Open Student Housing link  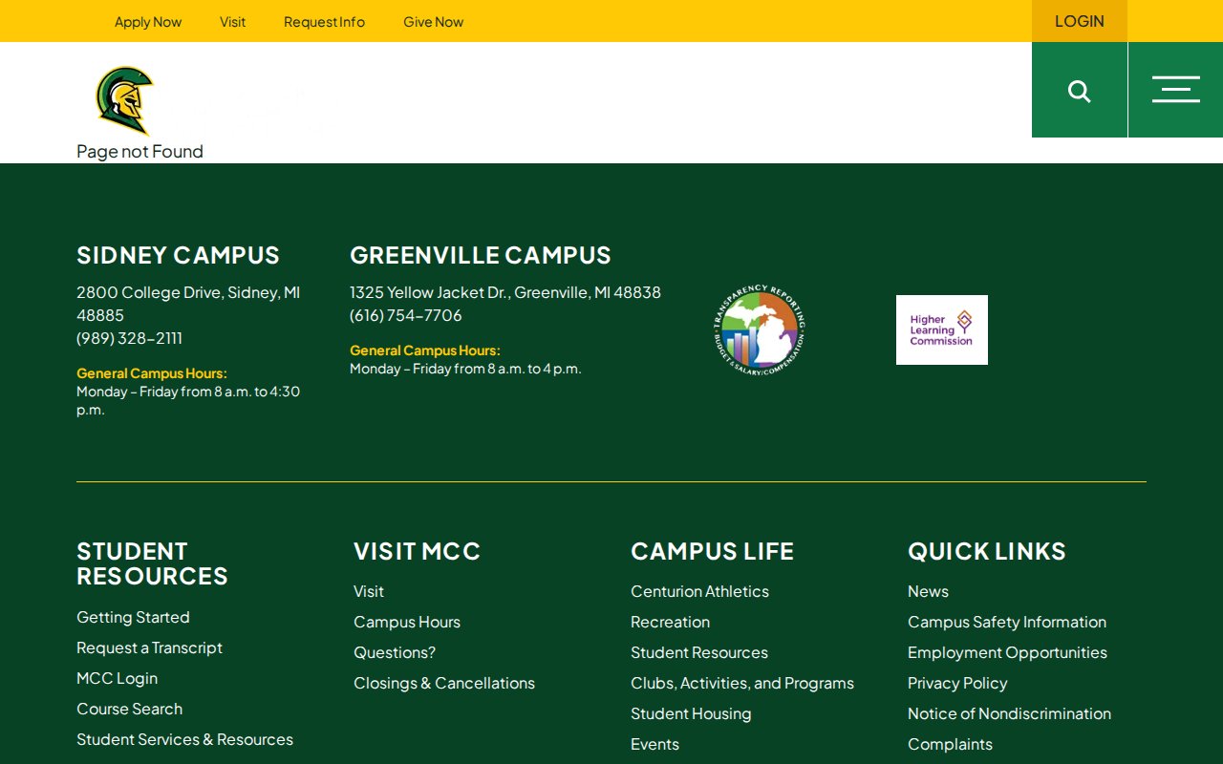pyautogui.click(x=691, y=713)
